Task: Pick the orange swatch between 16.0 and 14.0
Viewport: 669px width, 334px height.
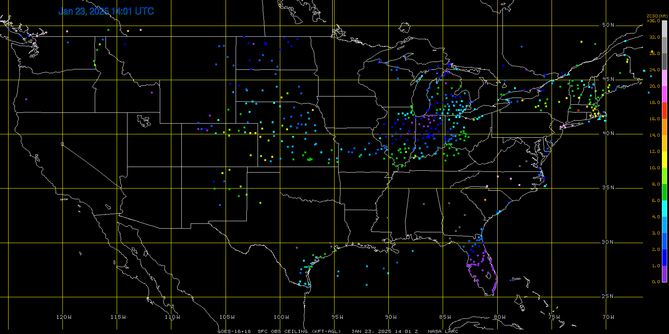Action: pos(665,127)
